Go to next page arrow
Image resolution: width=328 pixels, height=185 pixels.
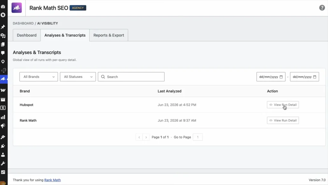coord(146,137)
